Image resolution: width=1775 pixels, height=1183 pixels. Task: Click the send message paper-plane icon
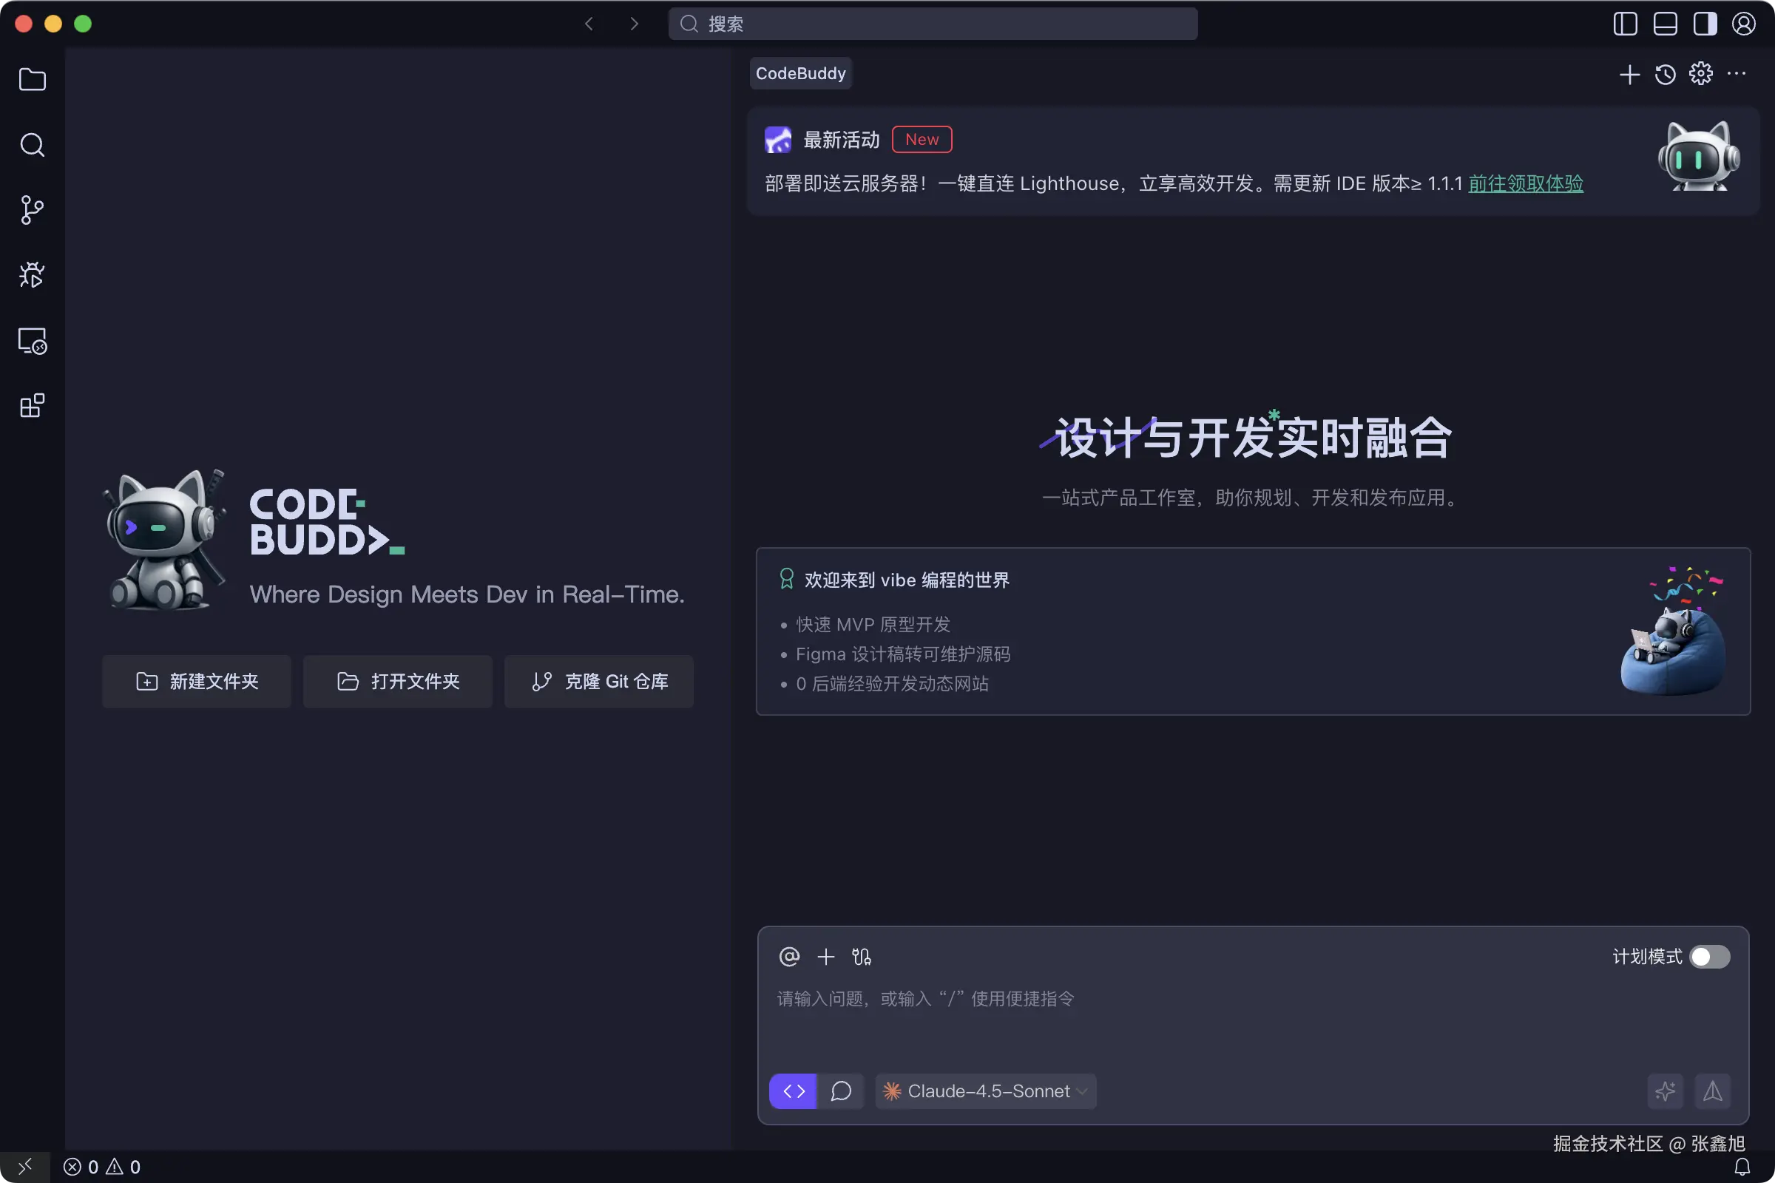click(x=1713, y=1091)
